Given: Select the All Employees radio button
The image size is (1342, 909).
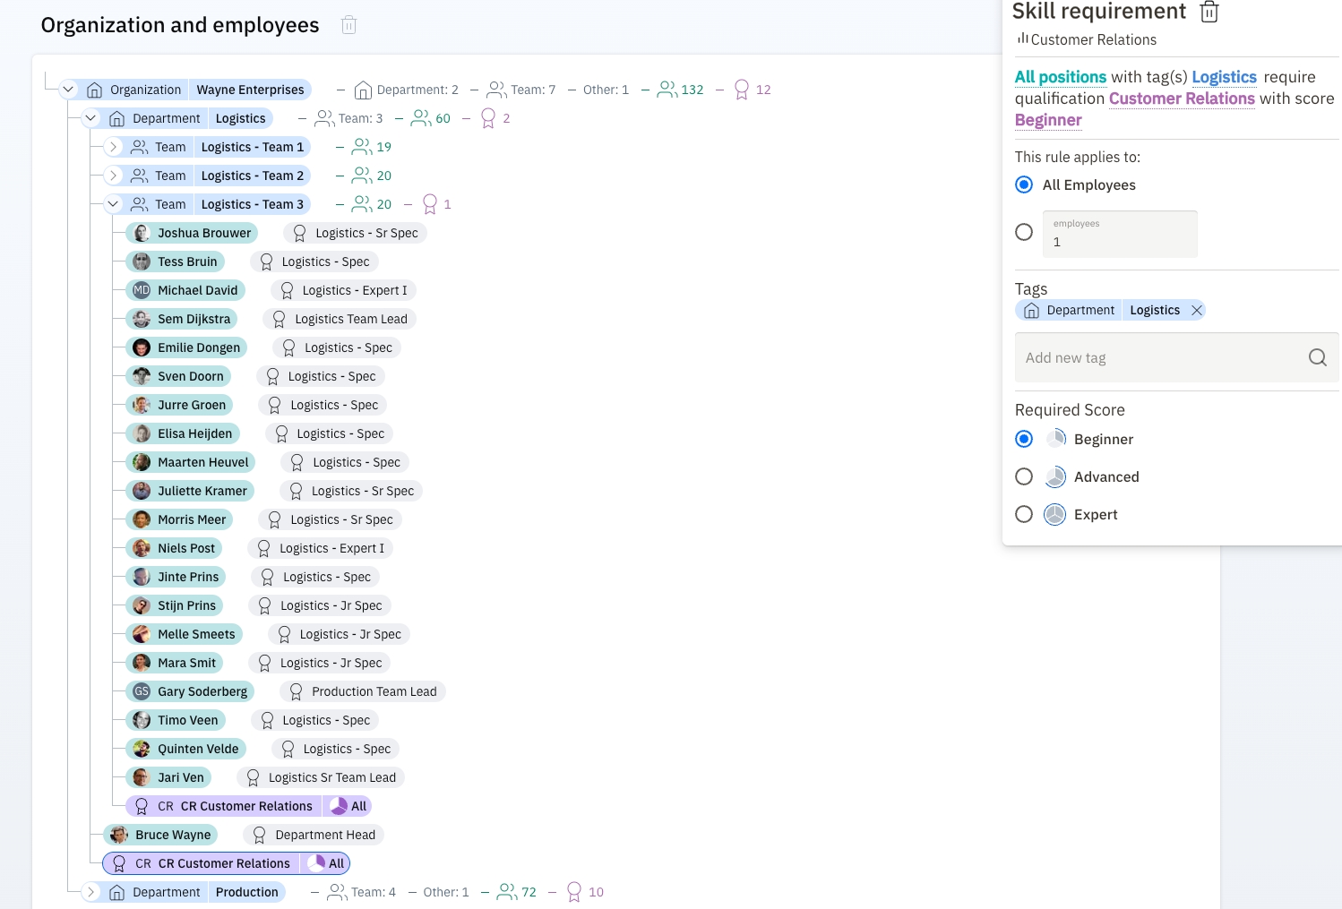Looking at the screenshot, I should pos(1024,184).
